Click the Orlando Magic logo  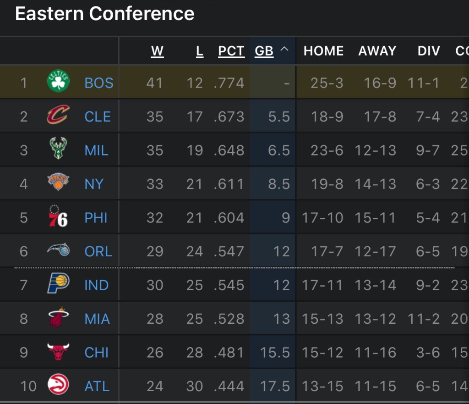58,250
